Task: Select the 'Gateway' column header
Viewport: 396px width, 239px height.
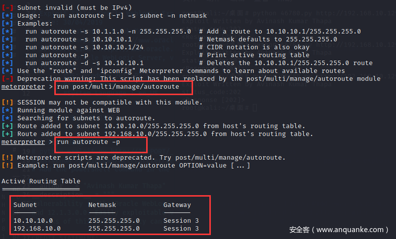Action: click(177, 205)
